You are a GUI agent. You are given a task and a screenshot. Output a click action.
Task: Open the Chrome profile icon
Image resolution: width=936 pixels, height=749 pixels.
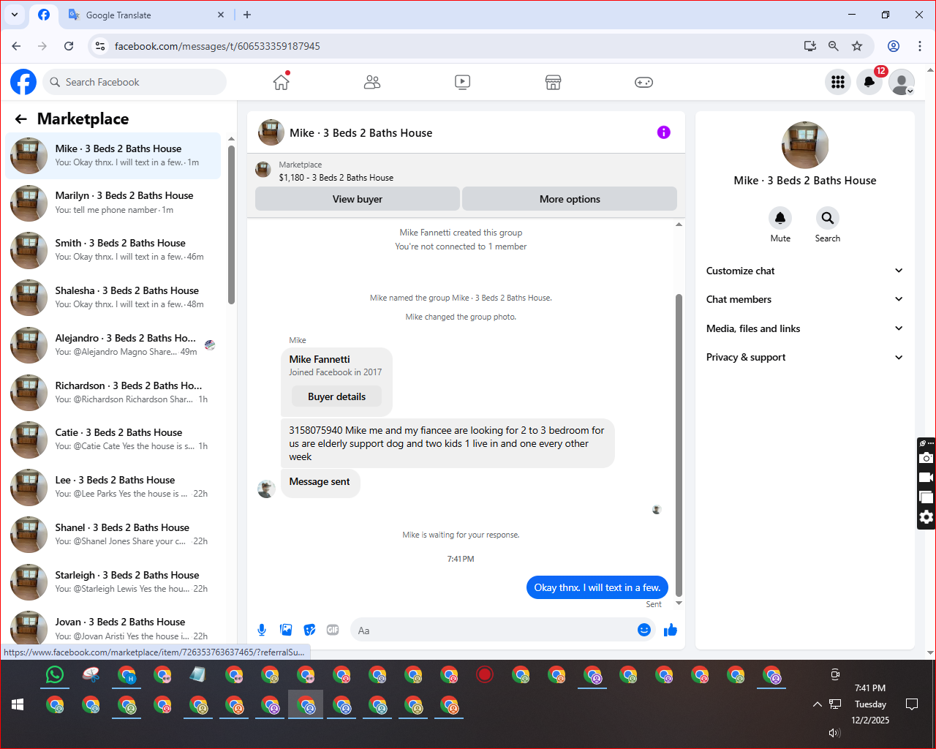894,46
